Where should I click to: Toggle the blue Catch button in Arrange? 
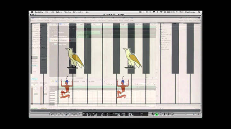61,24
